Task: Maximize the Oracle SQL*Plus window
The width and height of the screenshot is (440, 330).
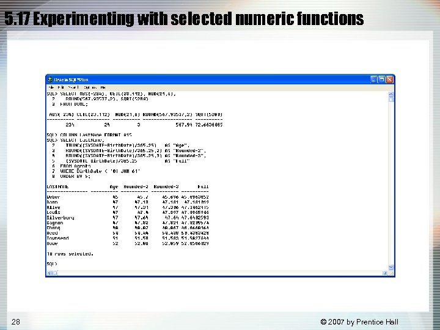Action: pyautogui.click(x=381, y=79)
